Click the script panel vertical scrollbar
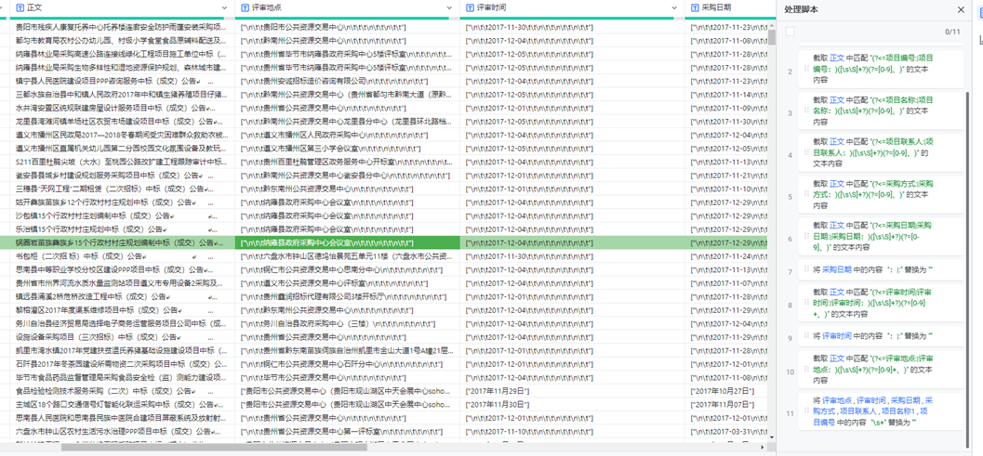The height and width of the screenshot is (456, 983). pyautogui.click(x=968, y=232)
